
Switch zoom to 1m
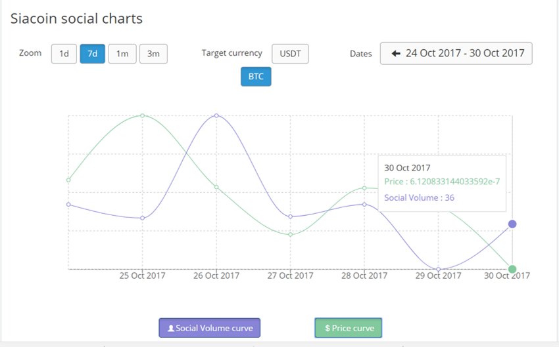pyautogui.click(x=122, y=54)
